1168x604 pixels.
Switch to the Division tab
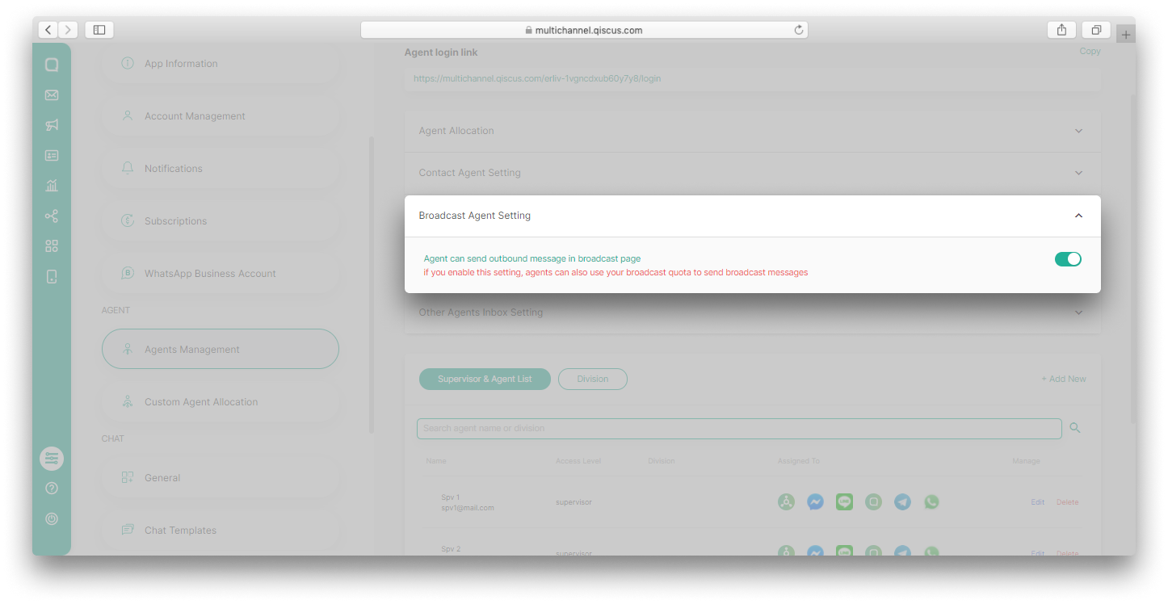point(592,379)
